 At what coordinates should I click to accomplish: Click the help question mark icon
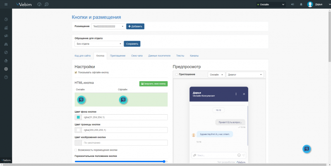6,77
